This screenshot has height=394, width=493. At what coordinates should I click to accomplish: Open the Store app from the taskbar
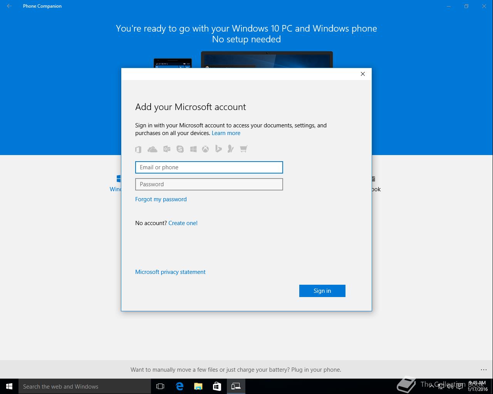click(217, 386)
